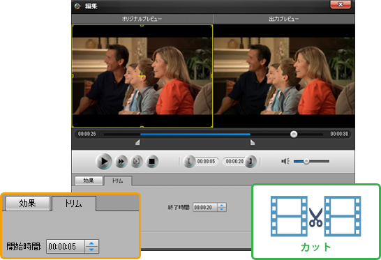Viewport: 381px width, 260px height.
Task: Switch to the 効果 tab in the edit window
Action: tap(89, 181)
